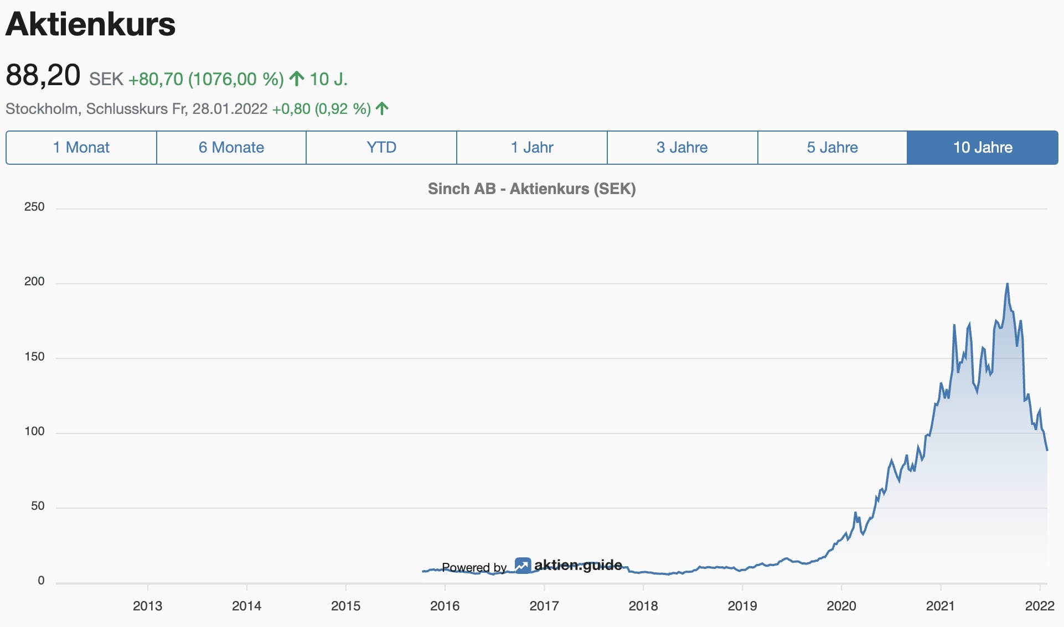Viewport: 1064px width, 627px height.
Task: Click the 2014 x-axis label
Action: [x=247, y=606]
